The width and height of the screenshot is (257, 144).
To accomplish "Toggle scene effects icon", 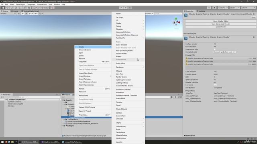I will tap(30, 14).
